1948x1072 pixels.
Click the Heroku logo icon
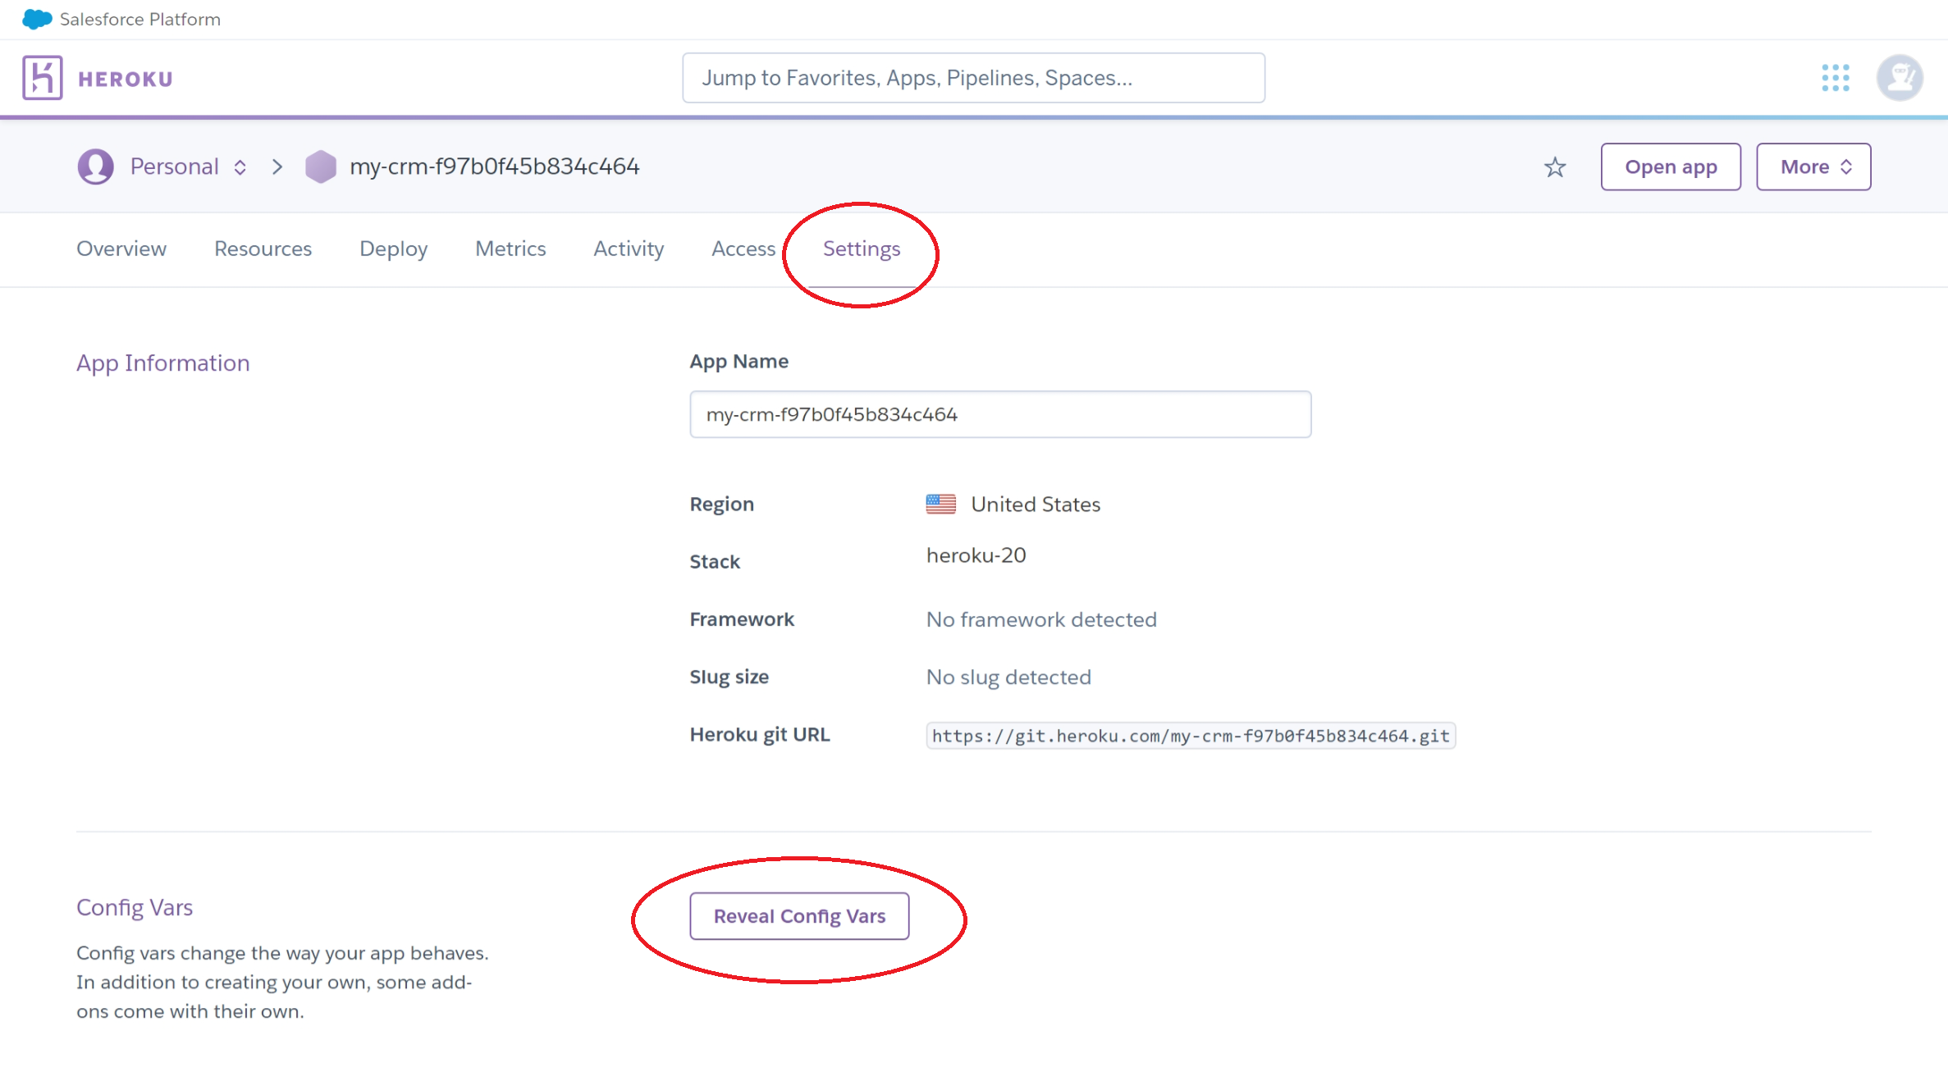[43, 78]
